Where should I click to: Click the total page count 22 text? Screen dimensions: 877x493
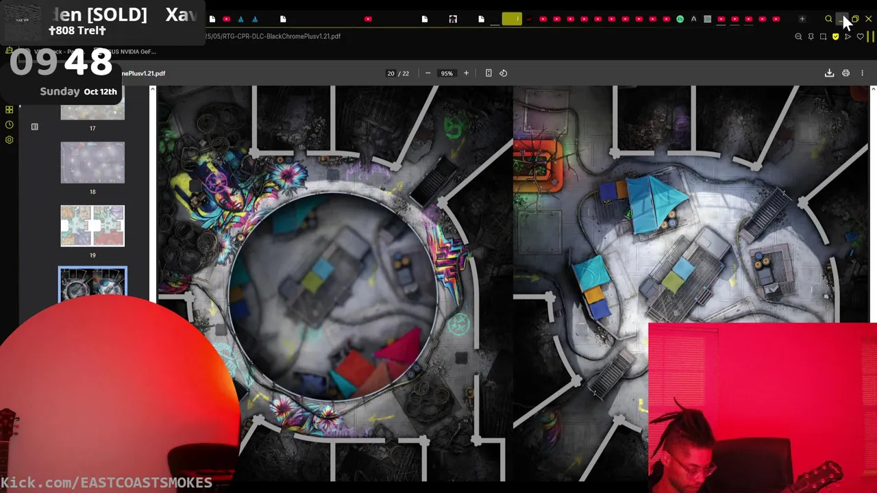click(x=406, y=73)
